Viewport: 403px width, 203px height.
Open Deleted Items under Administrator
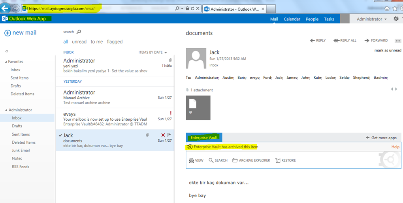[24, 142]
